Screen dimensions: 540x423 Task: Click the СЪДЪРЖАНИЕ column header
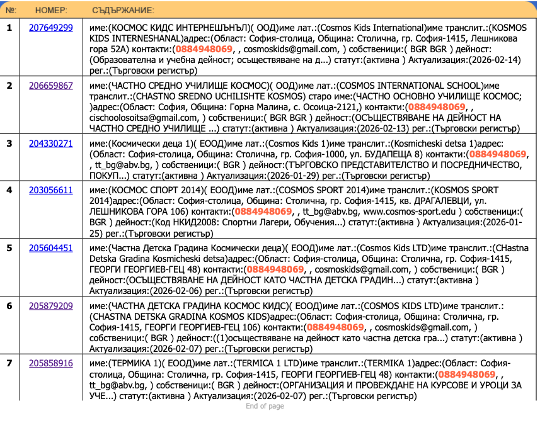(x=122, y=11)
